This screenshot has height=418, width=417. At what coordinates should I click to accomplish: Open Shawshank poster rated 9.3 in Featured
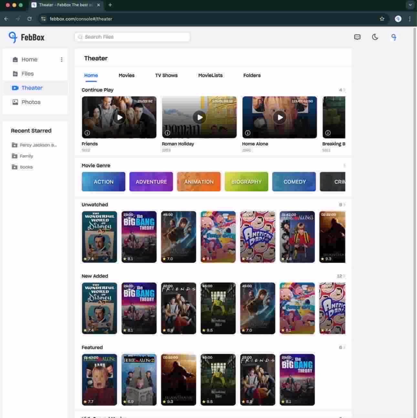coord(179,380)
